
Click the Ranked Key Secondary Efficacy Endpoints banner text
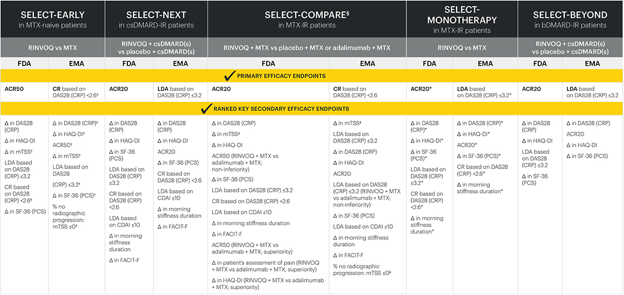pyautogui.click(x=282, y=109)
